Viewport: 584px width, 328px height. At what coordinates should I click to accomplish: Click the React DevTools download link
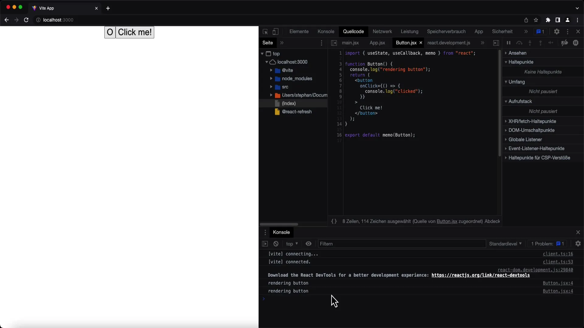(x=480, y=275)
